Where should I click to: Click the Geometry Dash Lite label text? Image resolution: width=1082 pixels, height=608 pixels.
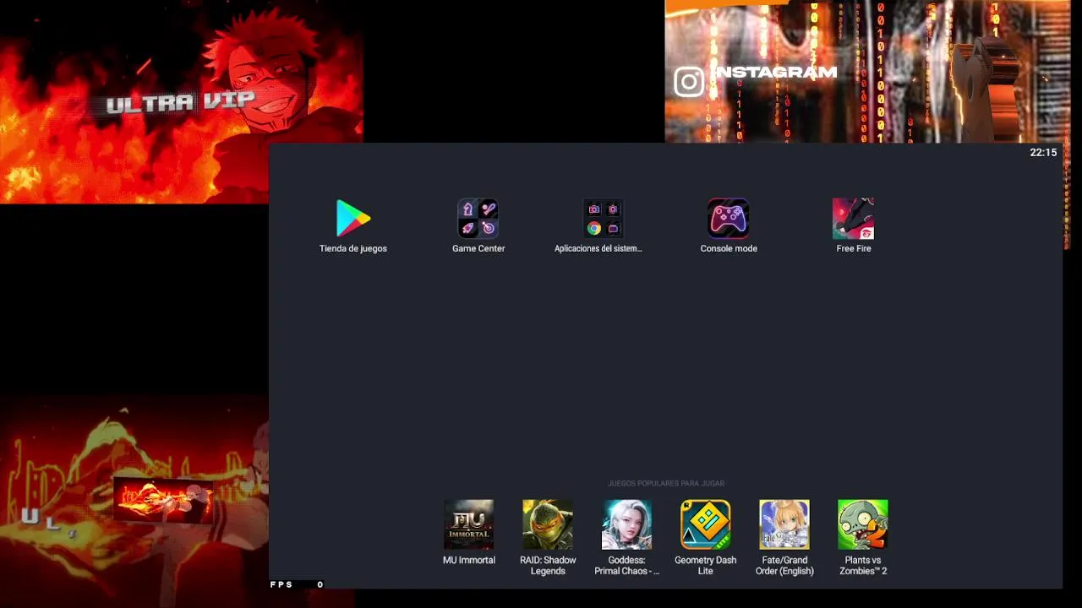click(706, 566)
